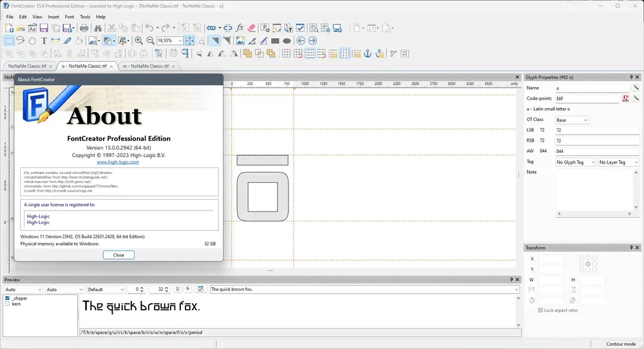Click the pink Eraser icon
Viewport: 644px width, 349px height.
click(x=252, y=28)
